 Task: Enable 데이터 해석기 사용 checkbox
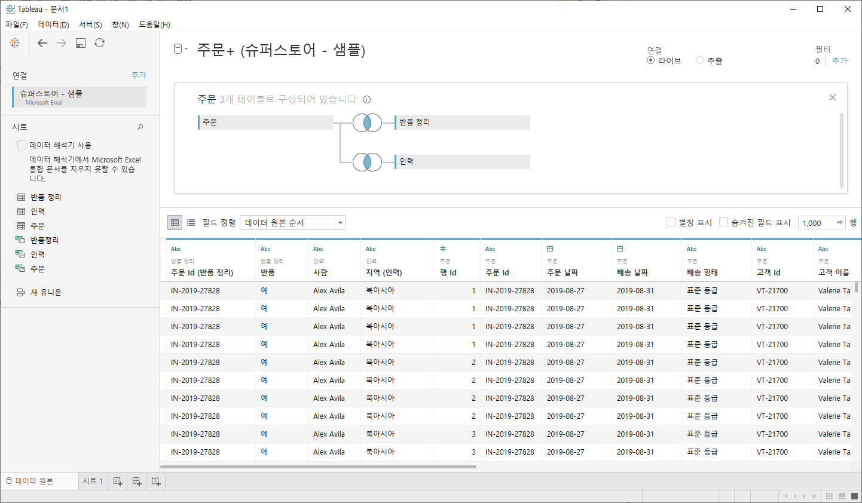pyautogui.click(x=22, y=145)
